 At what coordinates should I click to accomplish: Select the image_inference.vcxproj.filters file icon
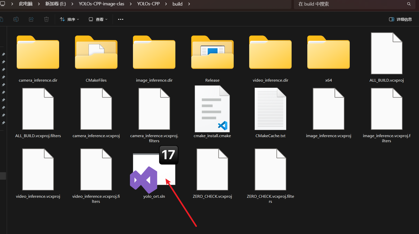tap(387, 109)
